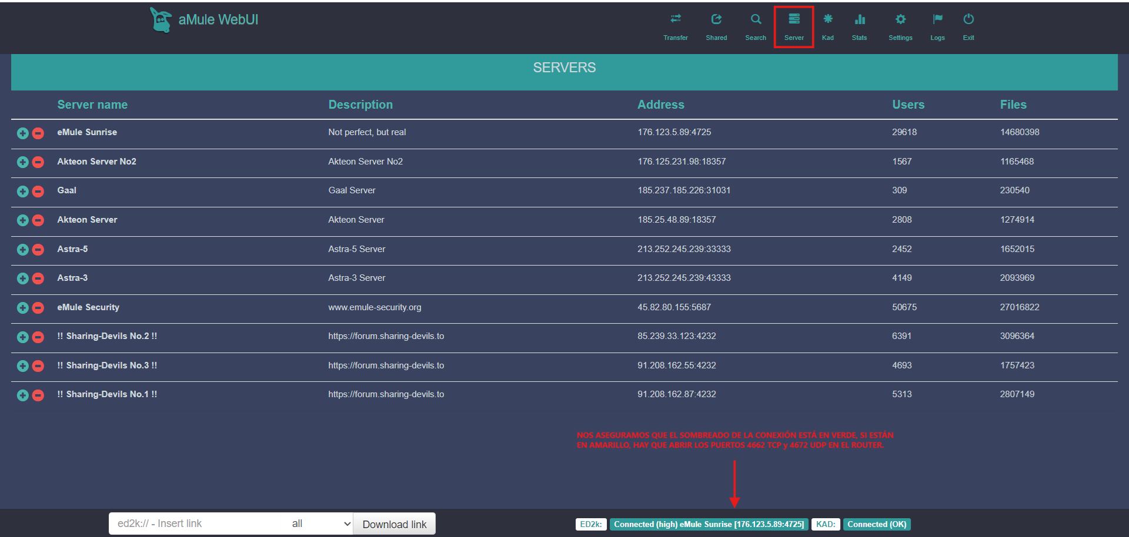Connect to Sharing-Devils No.3 plus icon

click(x=23, y=366)
